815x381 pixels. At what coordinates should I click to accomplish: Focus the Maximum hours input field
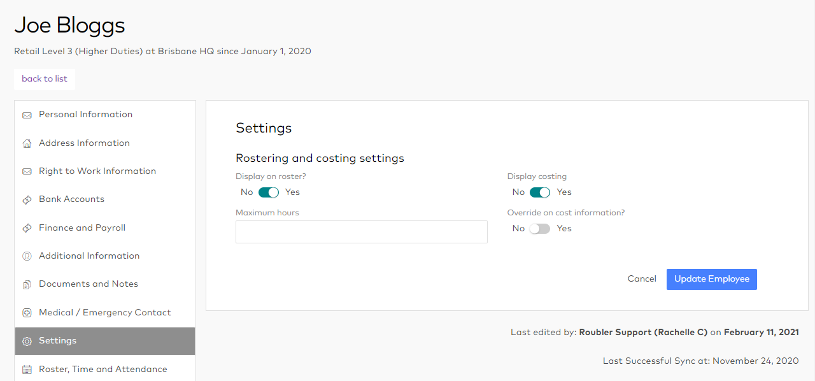click(x=361, y=232)
